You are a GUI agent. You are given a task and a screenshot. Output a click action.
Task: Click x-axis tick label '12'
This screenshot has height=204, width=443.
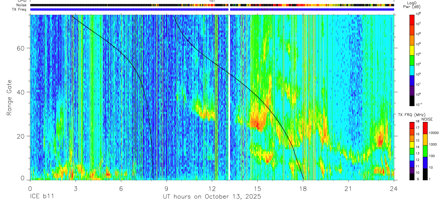212,189
